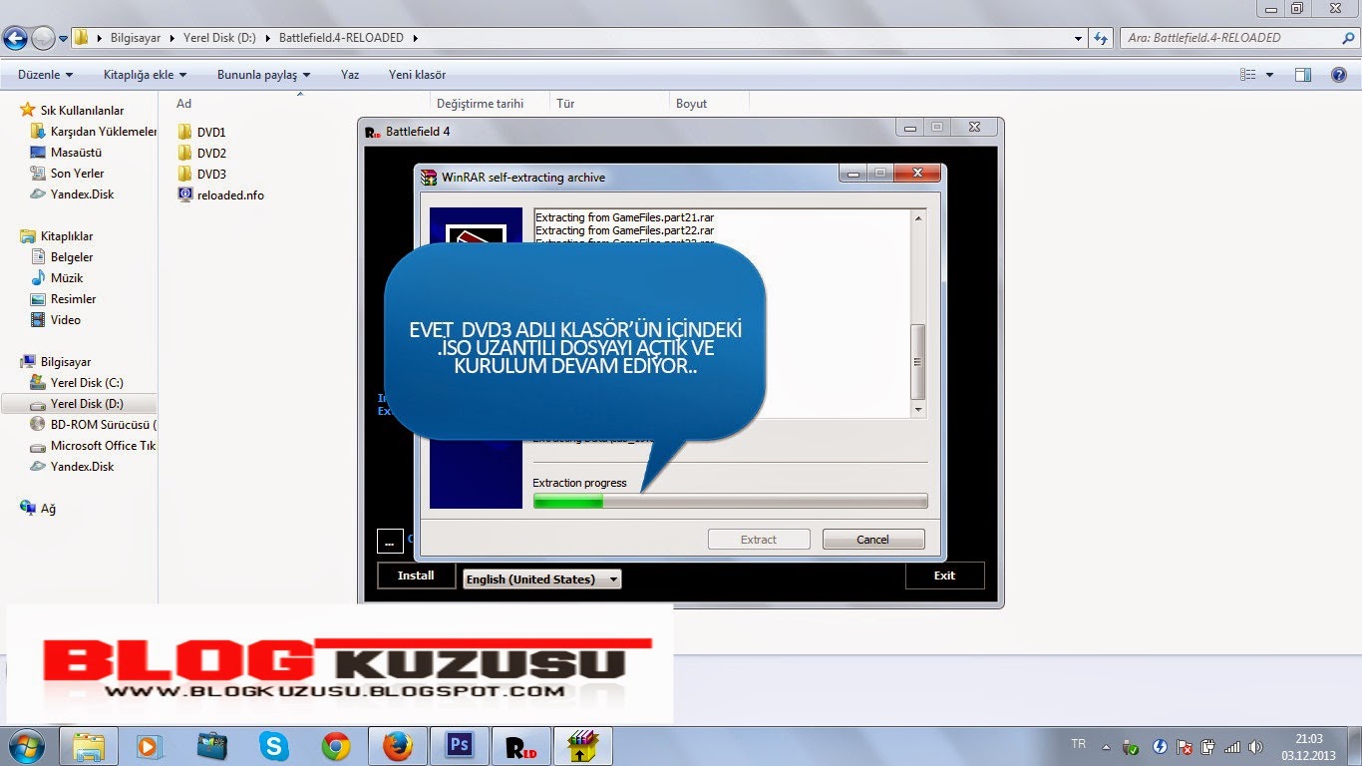This screenshot has width=1362, height=766.
Task: Click Exit in the Battlefield 4 window
Action: [944, 575]
